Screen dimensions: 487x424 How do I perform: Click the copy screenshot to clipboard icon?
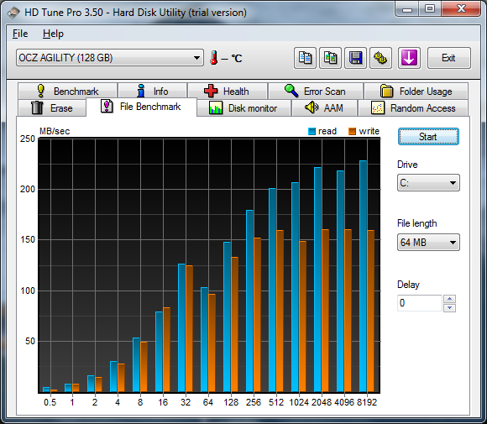pos(331,58)
